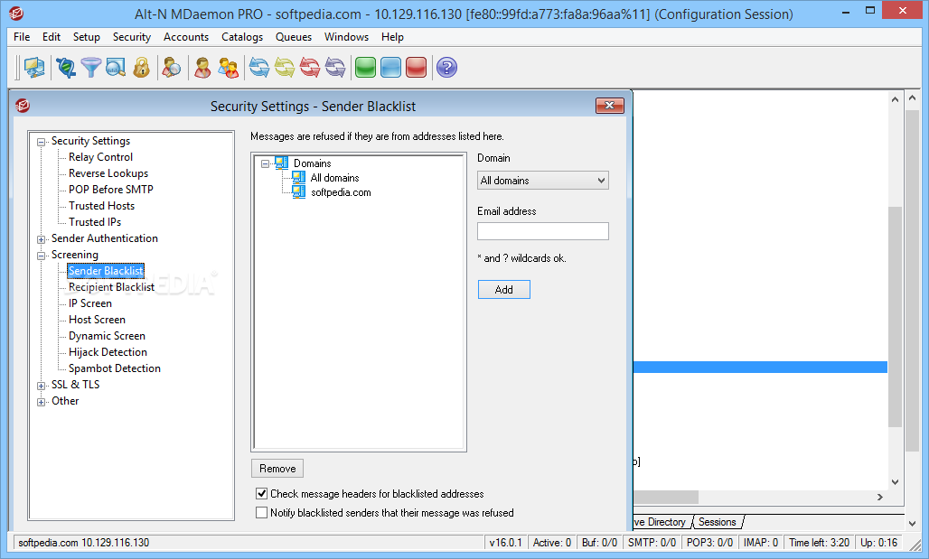
Task: Click the single user account icon
Action: (x=202, y=68)
